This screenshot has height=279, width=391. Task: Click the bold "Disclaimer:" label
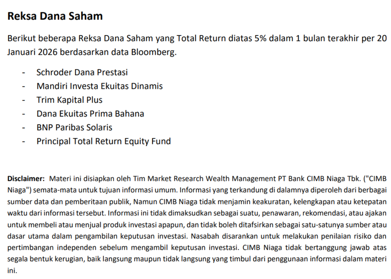26,178
